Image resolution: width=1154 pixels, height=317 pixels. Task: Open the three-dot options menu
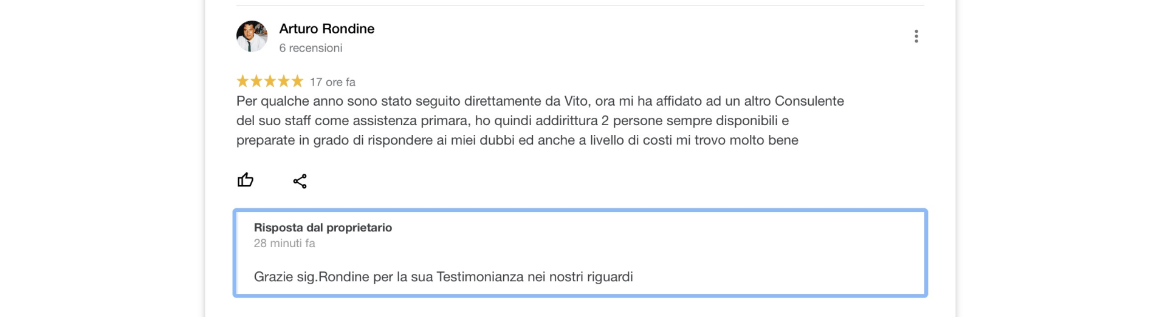pyautogui.click(x=916, y=36)
